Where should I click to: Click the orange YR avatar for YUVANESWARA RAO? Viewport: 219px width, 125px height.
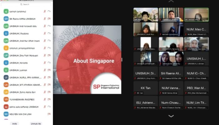(6, 99)
